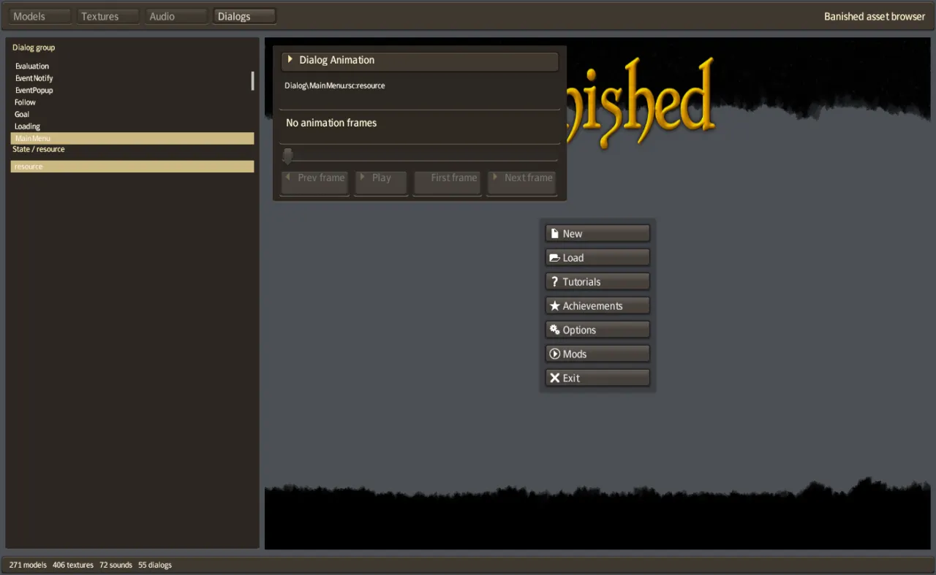Click the X icon beside Exit

555,378
